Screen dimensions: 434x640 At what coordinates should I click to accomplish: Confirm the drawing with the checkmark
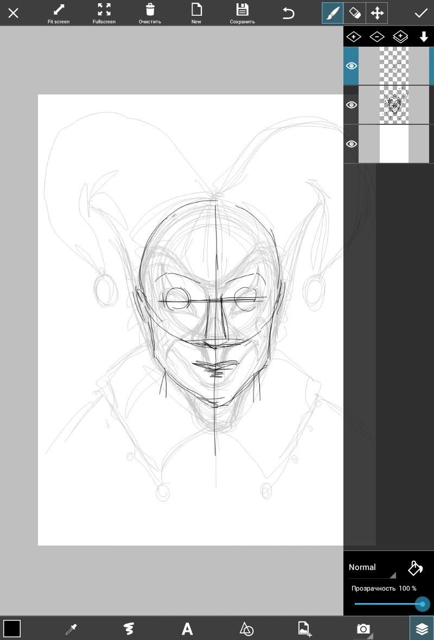point(421,13)
